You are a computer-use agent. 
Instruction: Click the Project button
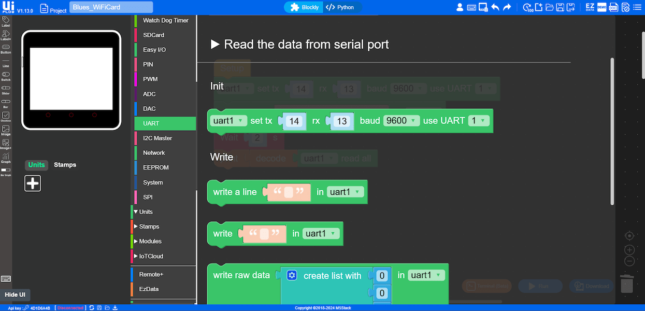[53, 9]
